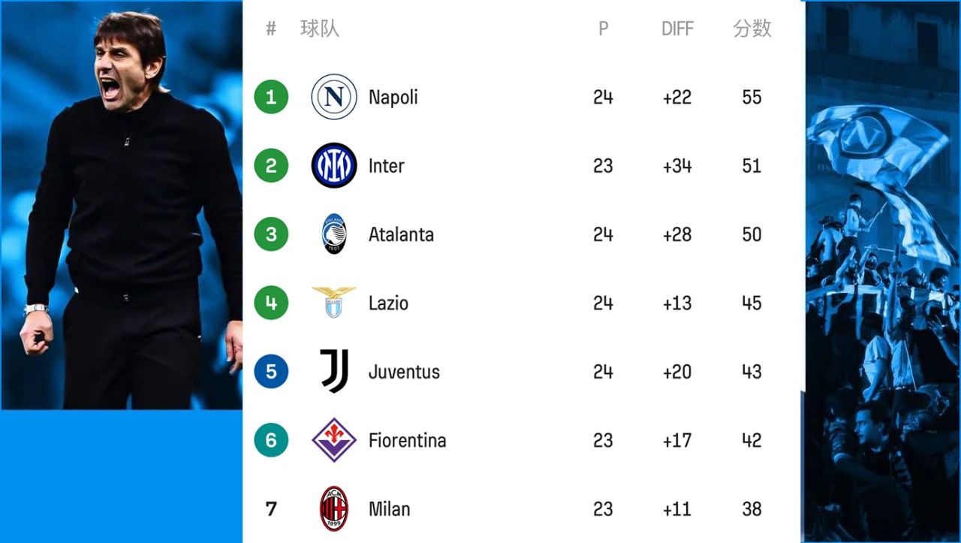Image resolution: width=961 pixels, height=543 pixels.
Task: Click the shouting coach photo
Action: click(122, 205)
